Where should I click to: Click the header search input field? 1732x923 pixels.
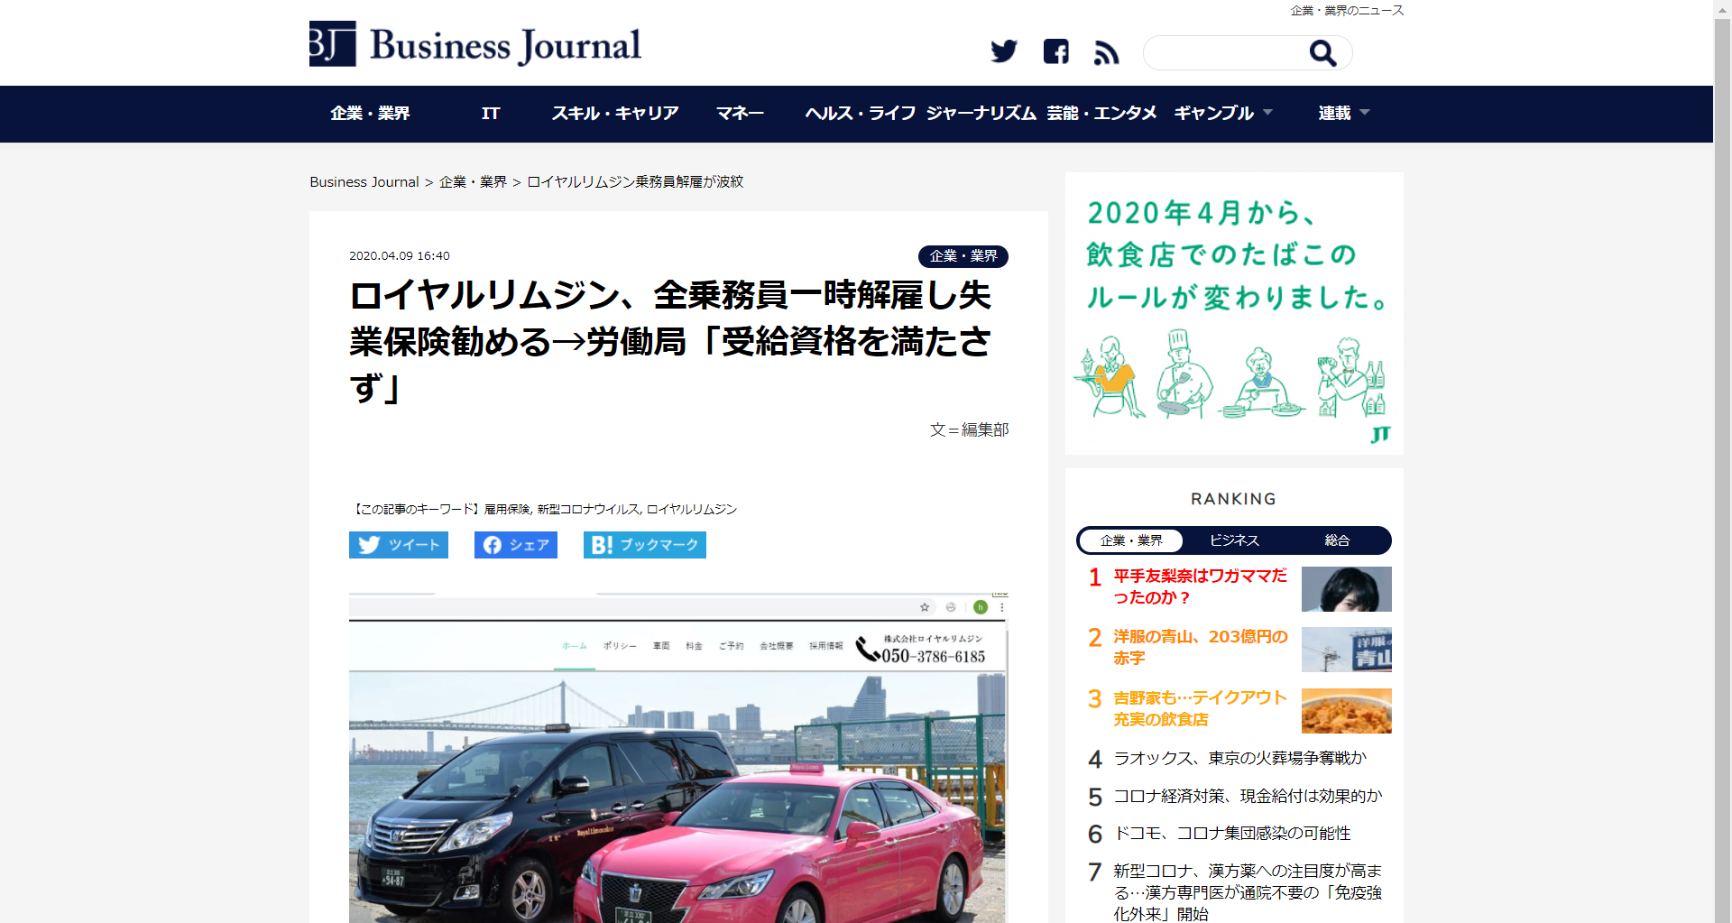coord(1224,53)
